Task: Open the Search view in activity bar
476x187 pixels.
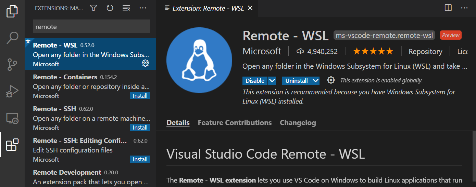Action: 12,38
